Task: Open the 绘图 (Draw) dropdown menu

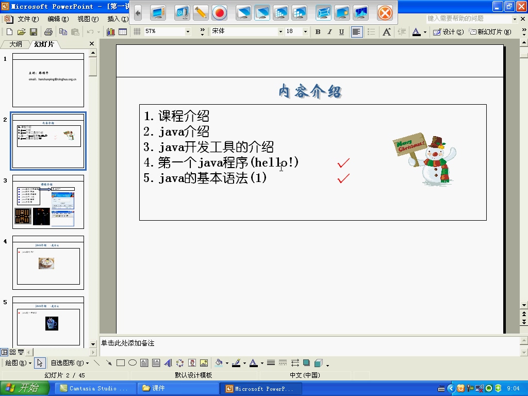Action: coord(18,362)
